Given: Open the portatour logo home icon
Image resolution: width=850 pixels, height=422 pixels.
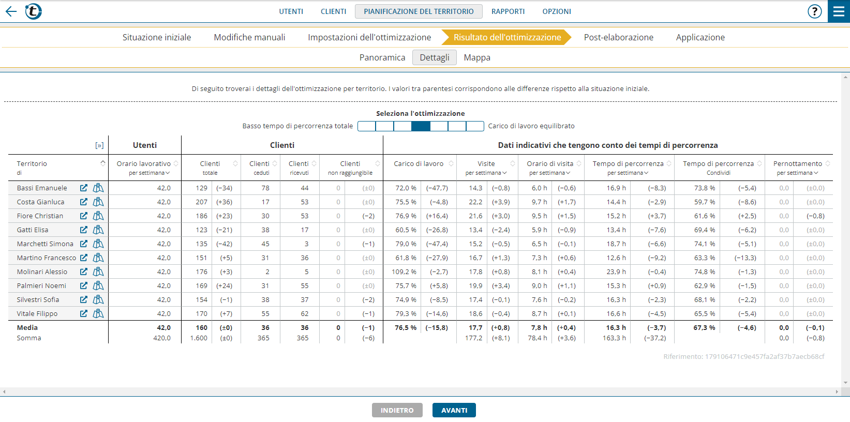Looking at the screenshot, I should pos(34,11).
